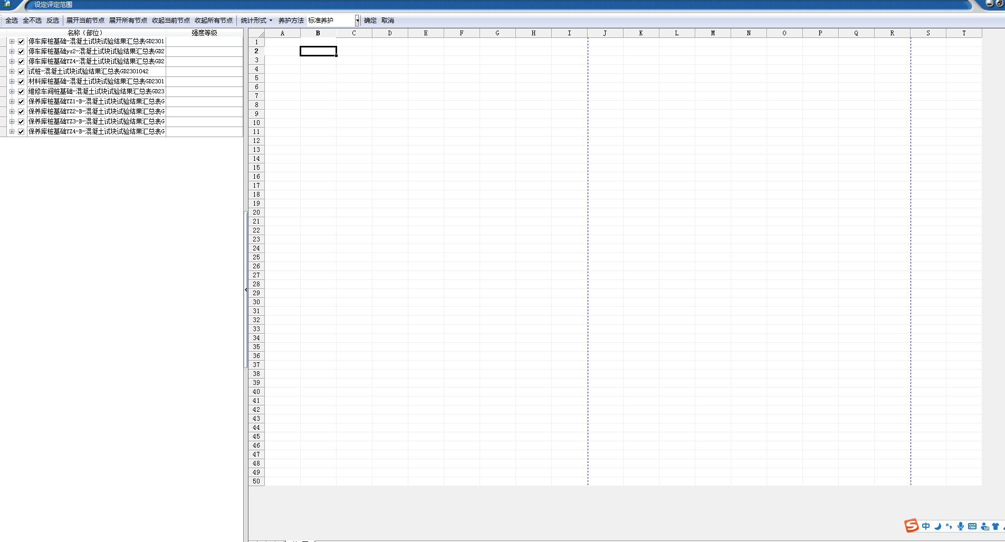
Task: Click the home icon in the title bar
Action: point(7,4)
